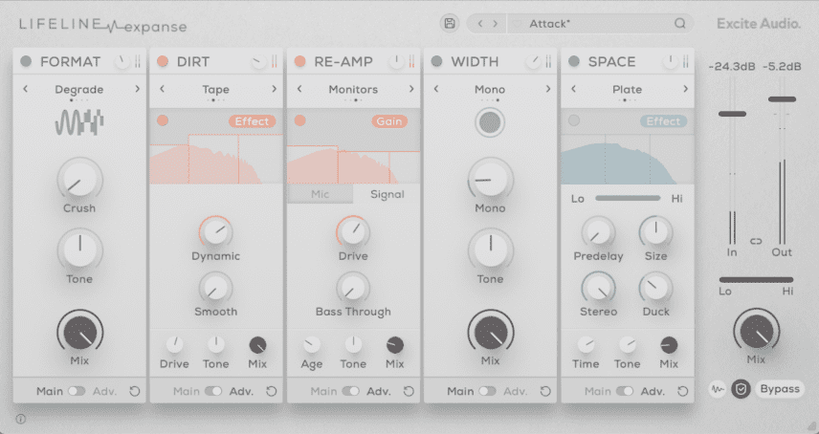Click the Gain button in RE-AMP

click(389, 121)
